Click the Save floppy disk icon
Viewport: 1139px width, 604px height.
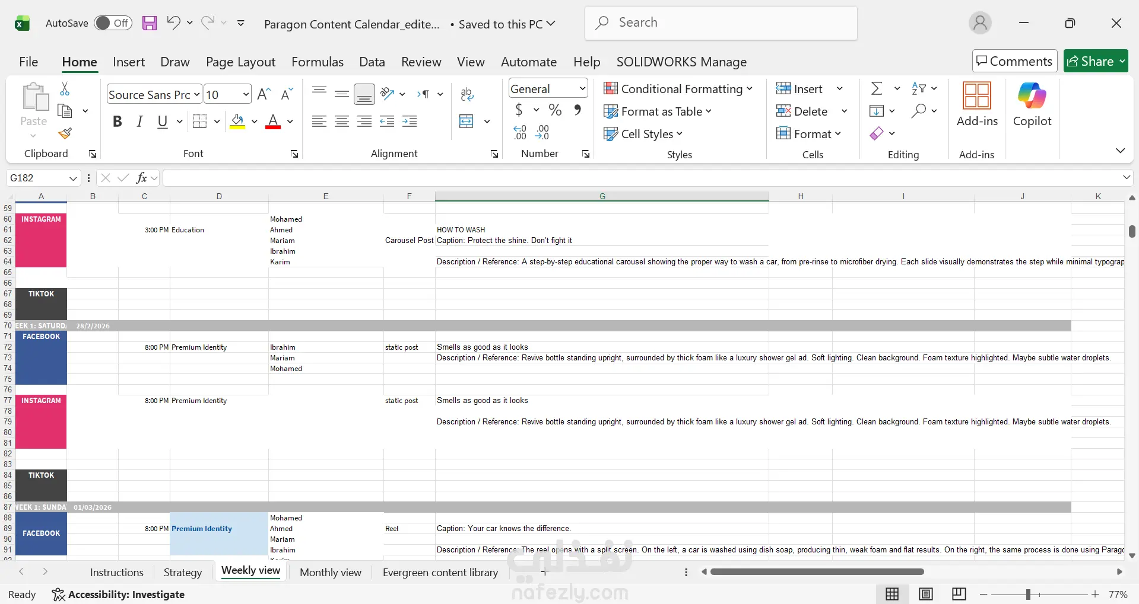150,23
